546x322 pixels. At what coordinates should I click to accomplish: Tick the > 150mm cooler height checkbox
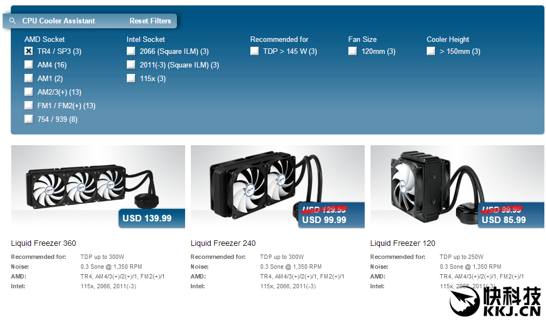tap(431, 51)
